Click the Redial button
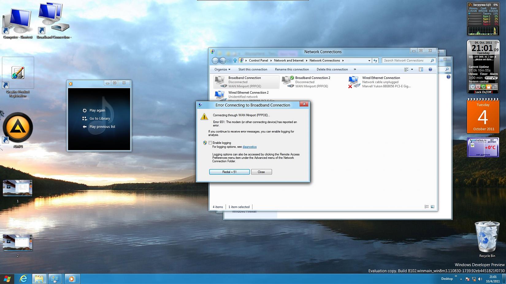Viewport: 506px width, 284px height. pos(229,172)
